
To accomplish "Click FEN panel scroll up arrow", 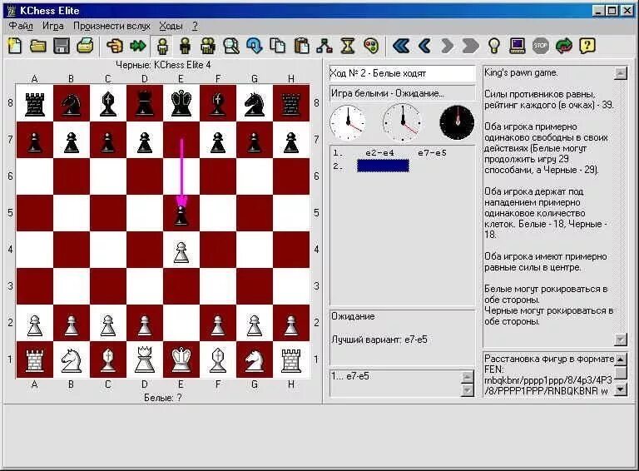I will (x=621, y=359).
